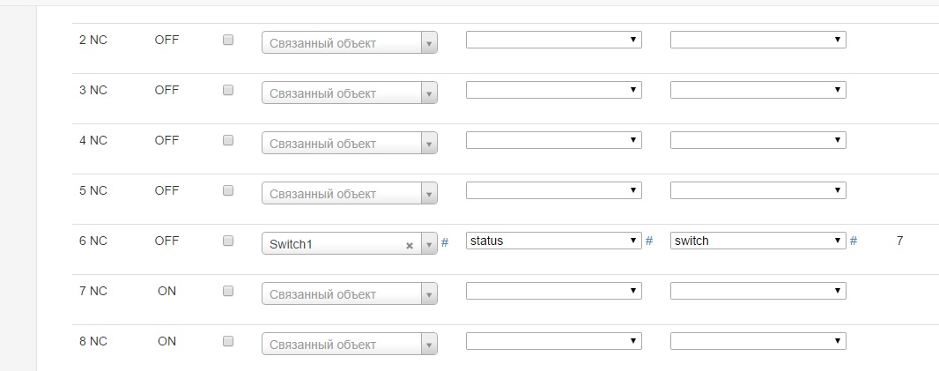Open the middle dropdown in row 8 NC
The image size is (939, 371).
553,341
